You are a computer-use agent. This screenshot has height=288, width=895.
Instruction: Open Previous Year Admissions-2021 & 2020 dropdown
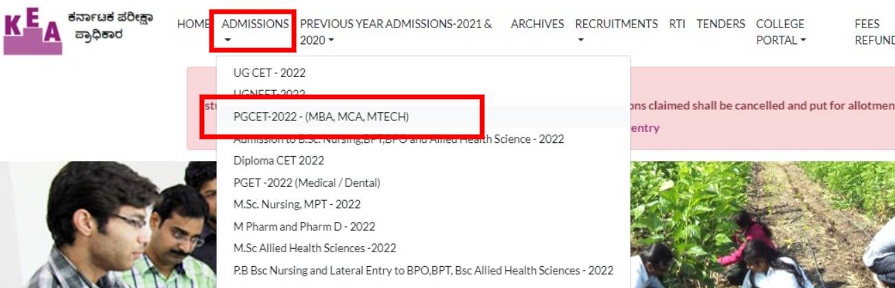pos(396,32)
